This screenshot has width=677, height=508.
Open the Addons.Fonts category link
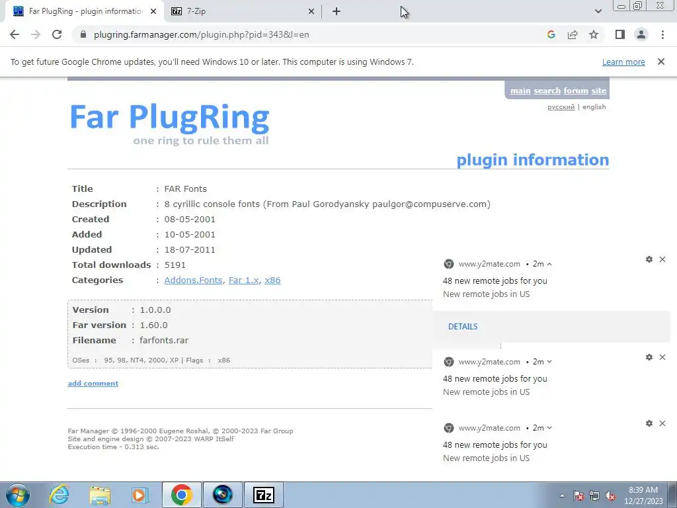click(193, 280)
